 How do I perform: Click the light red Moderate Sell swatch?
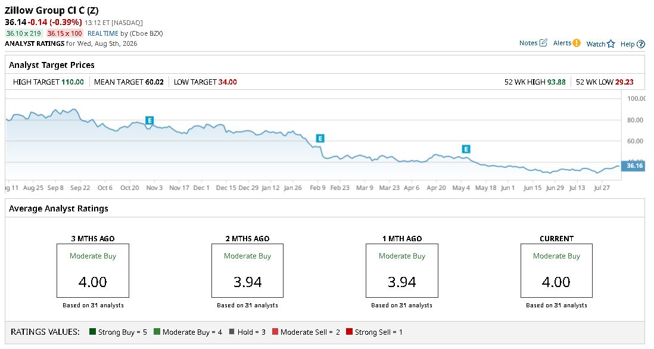point(275,332)
